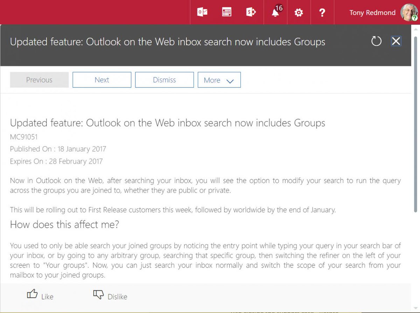The height and width of the screenshot is (313, 420).
Task: Open the settings gear
Action: click(299, 13)
